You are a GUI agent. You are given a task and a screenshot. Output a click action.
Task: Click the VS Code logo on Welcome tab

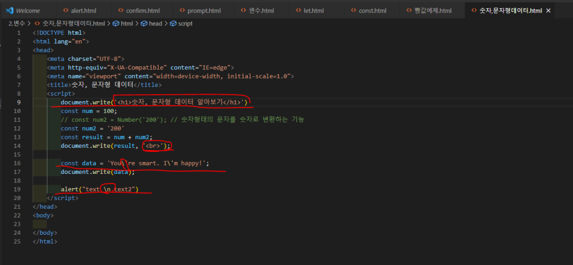click(x=9, y=11)
